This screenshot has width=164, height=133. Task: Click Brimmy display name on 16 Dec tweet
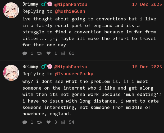click(30, 67)
